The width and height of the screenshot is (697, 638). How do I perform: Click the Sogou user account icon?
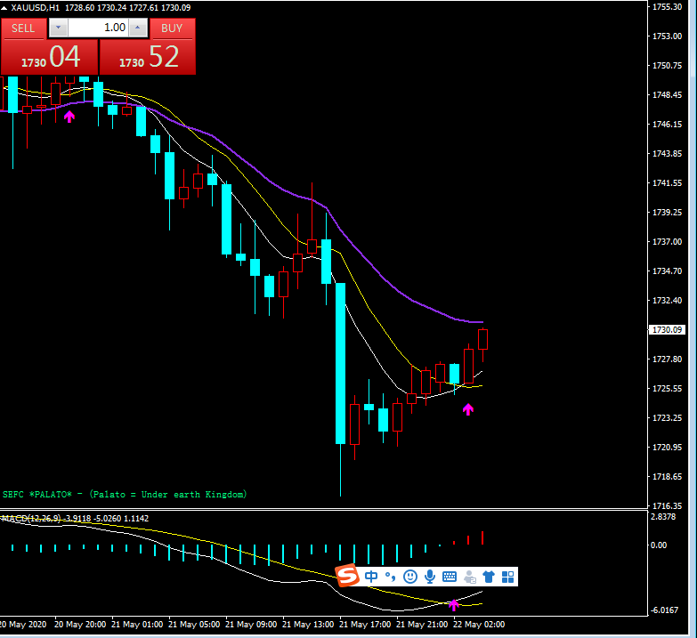click(469, 577)
